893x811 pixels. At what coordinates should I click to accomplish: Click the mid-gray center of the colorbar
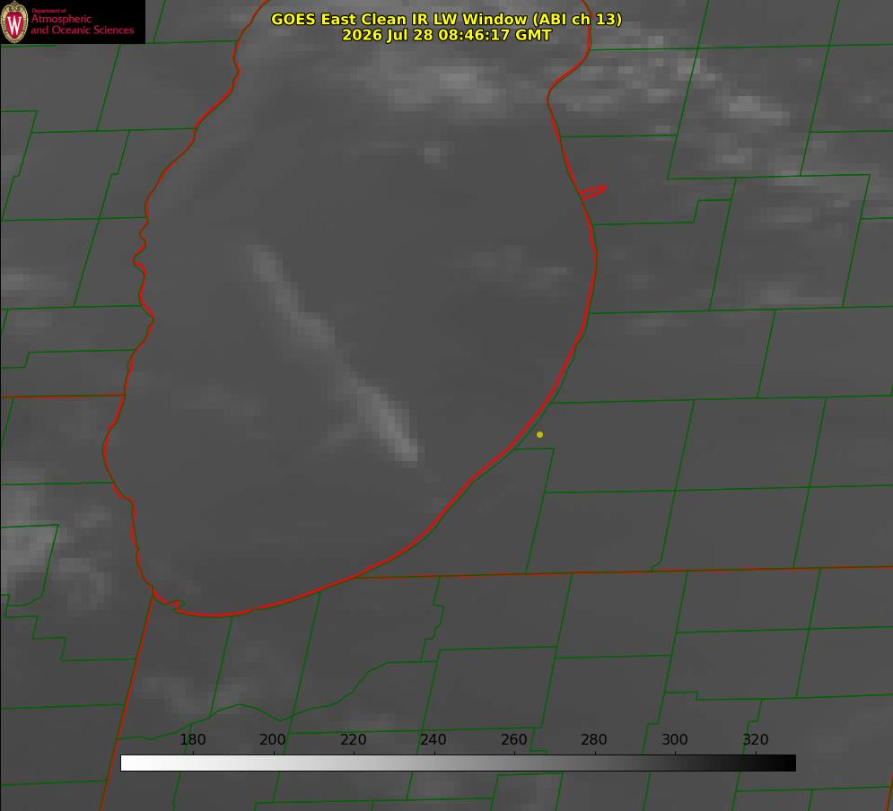pyautogui.click(x=458, y=763)
